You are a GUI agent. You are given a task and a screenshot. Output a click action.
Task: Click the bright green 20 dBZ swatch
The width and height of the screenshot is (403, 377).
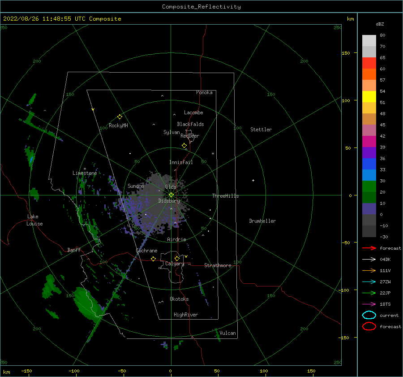coord(369,186)
